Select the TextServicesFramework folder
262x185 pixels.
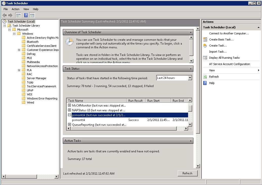(42, 86)
